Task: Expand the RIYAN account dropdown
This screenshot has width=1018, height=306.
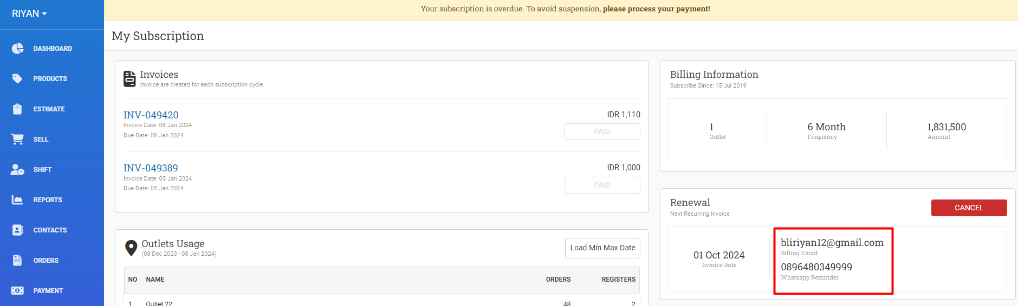Action: (x=29, y=14)
